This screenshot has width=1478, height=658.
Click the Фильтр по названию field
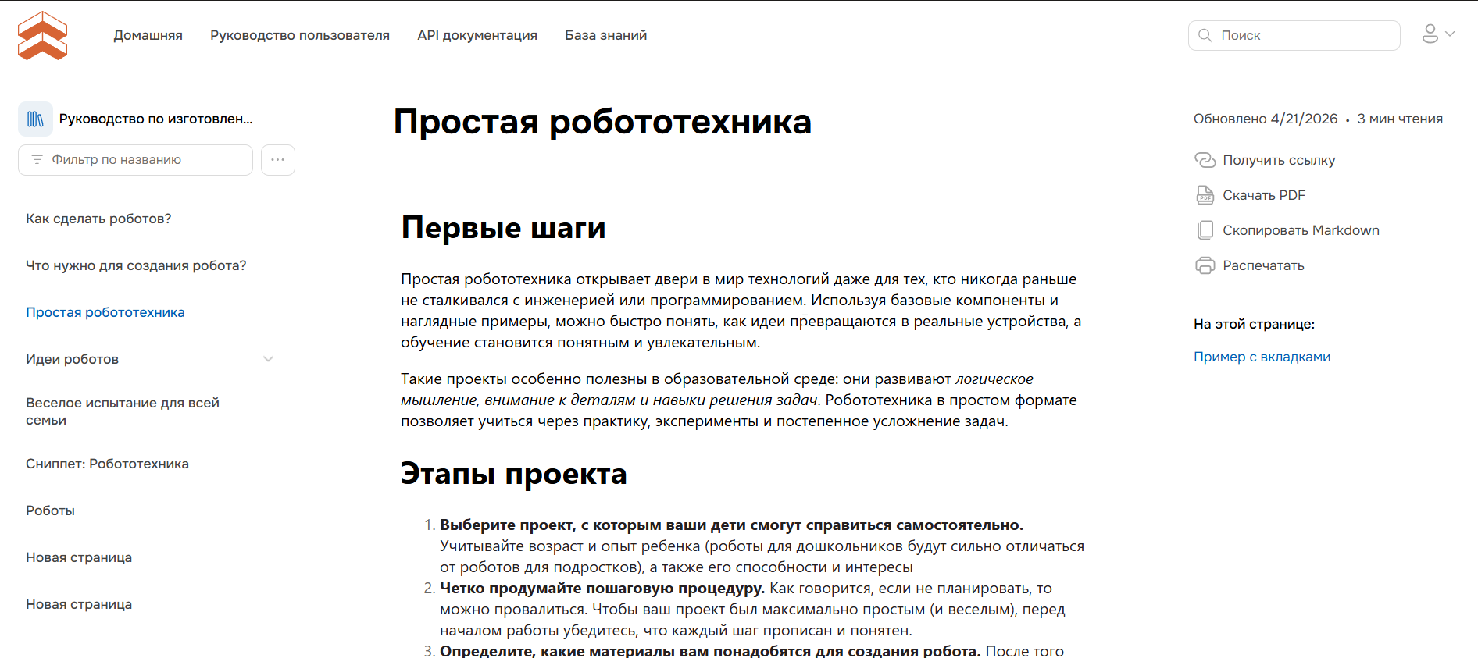135,159
